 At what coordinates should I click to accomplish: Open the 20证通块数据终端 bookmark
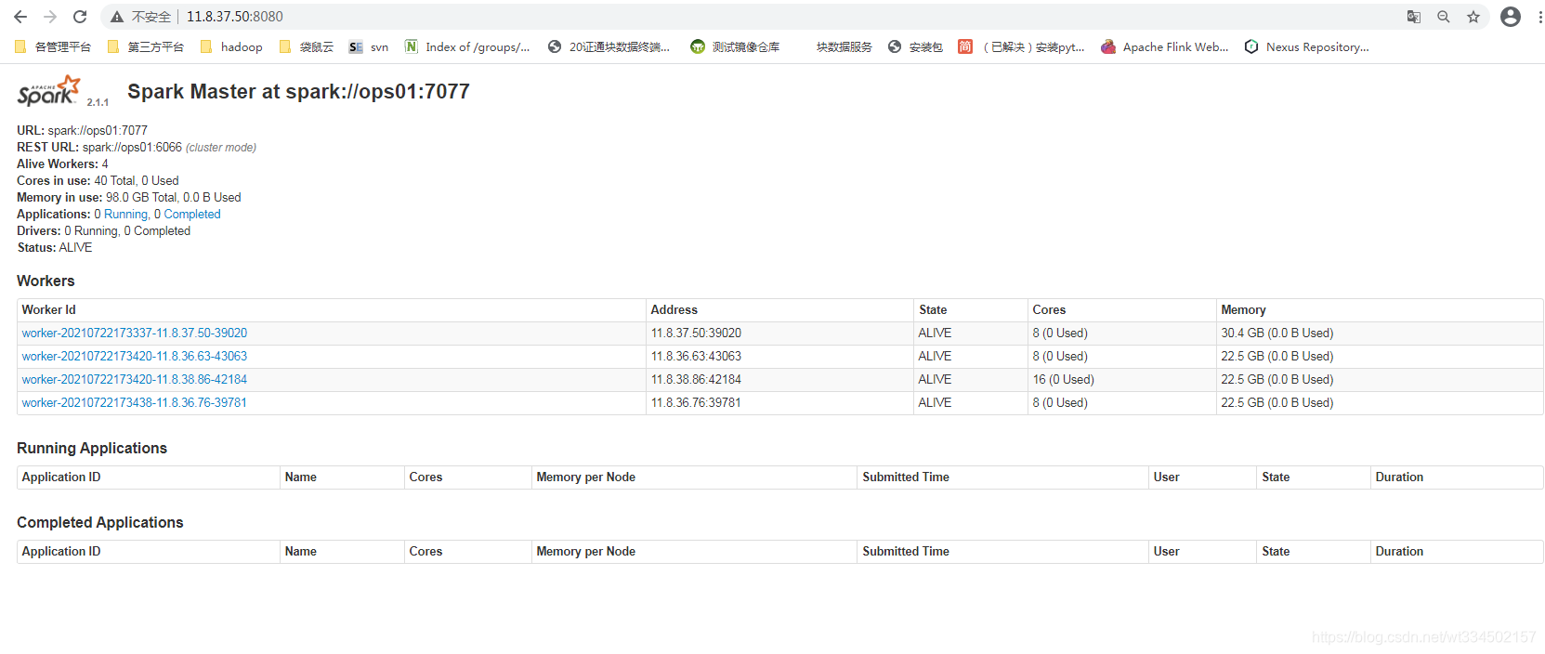[x=609, y=46]
